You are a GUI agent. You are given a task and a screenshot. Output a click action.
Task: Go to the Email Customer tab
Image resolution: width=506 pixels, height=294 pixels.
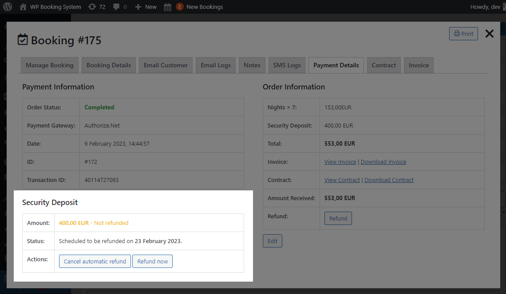(166, 65)
